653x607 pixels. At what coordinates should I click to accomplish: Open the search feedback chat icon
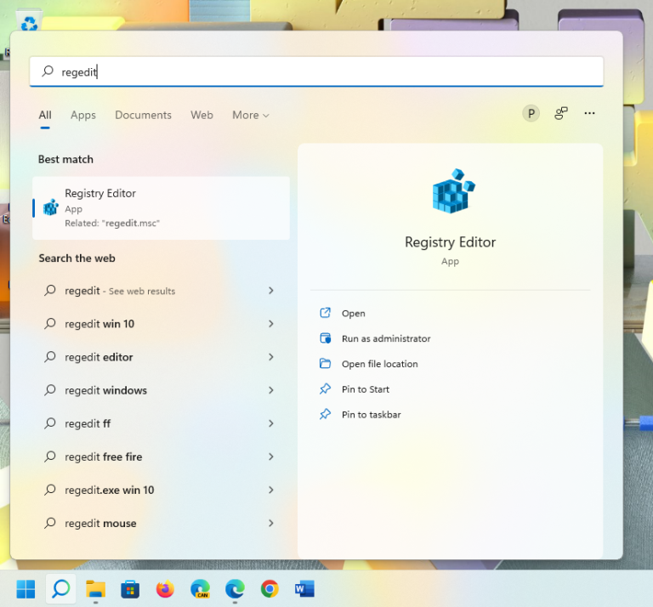coord(561,113)
